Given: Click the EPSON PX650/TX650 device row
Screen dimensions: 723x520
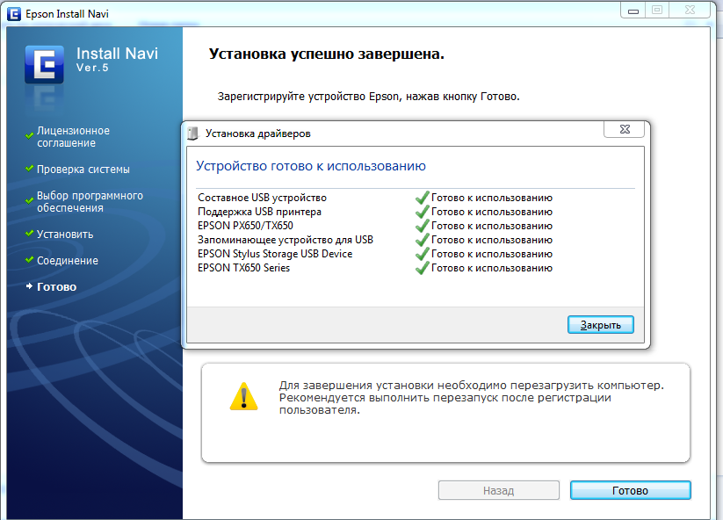Looking at the screenshot, I should pos(375,226).
